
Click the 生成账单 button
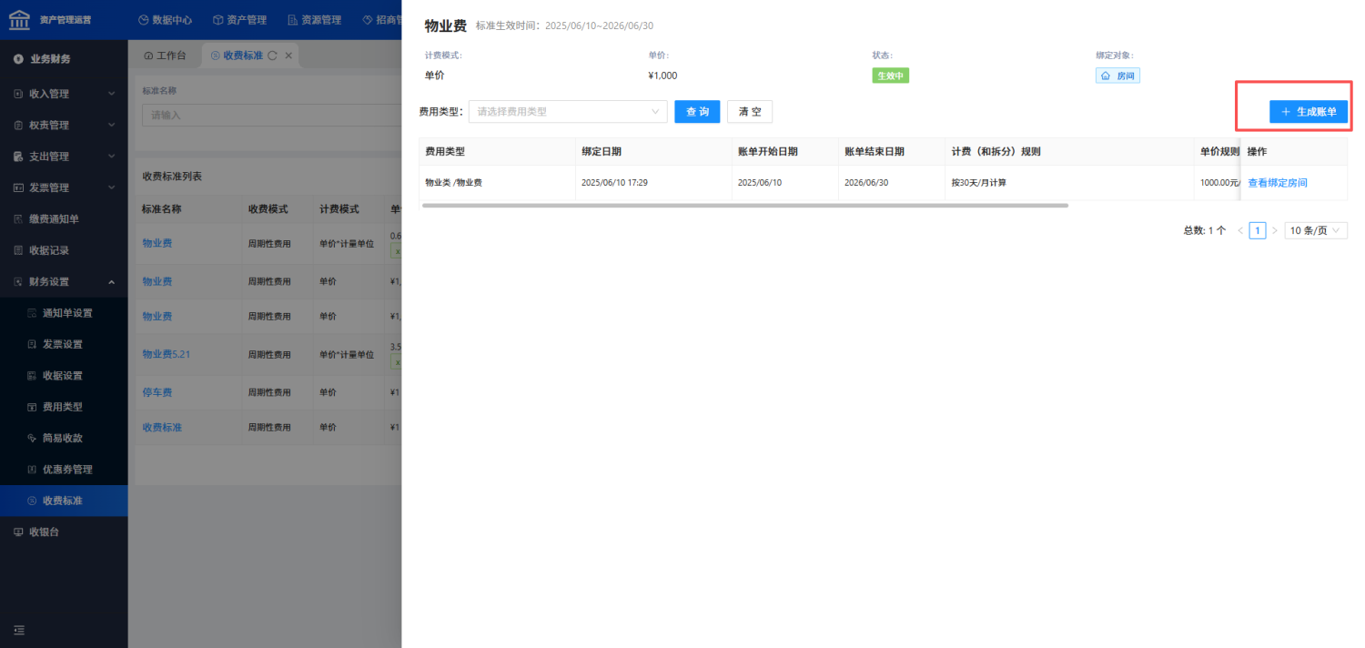tap(1309, 111)
